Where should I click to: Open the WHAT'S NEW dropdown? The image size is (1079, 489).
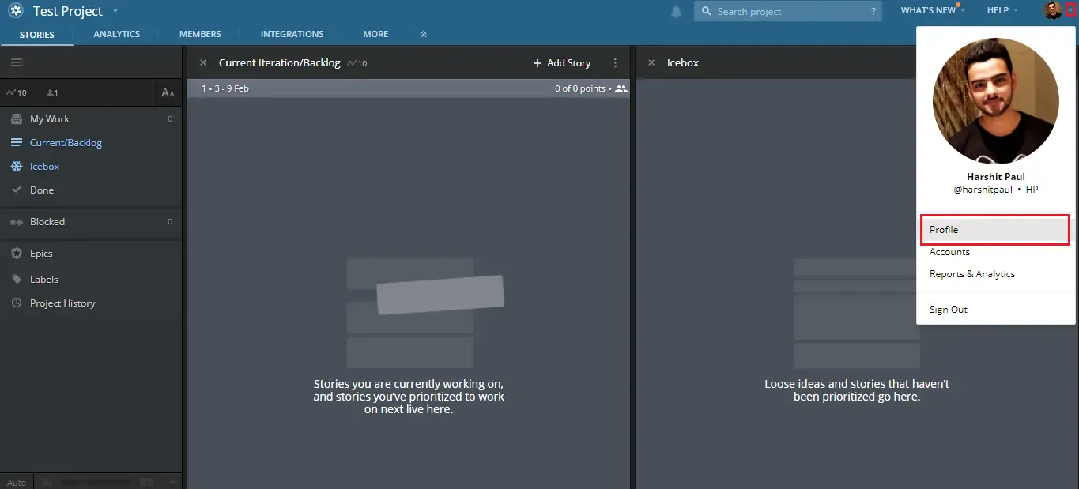pos(931,10)
